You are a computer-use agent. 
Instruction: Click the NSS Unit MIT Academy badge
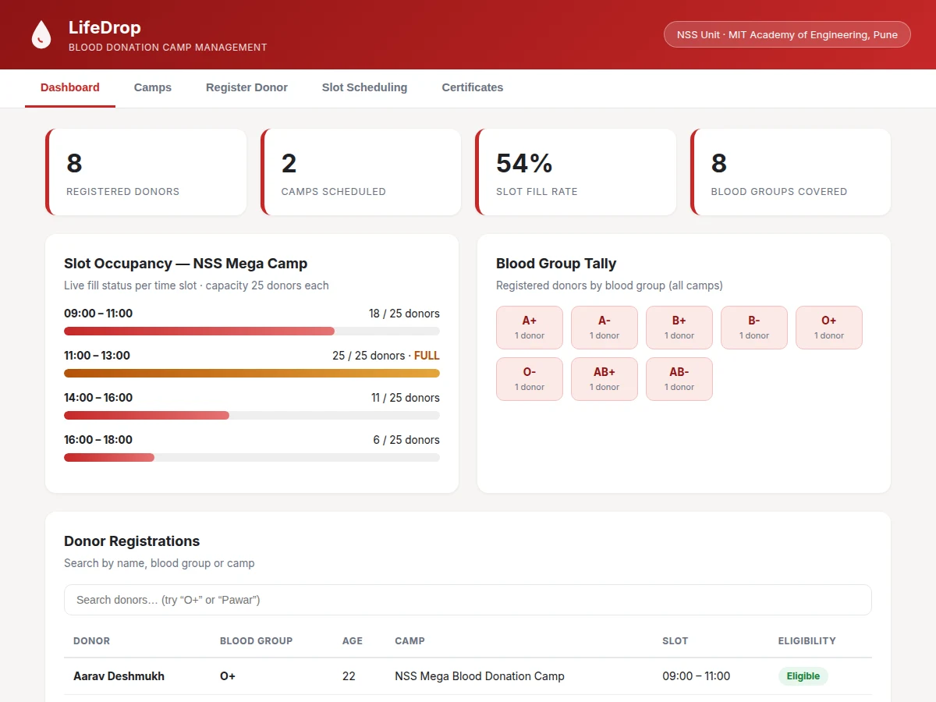(x=787, y=34)
